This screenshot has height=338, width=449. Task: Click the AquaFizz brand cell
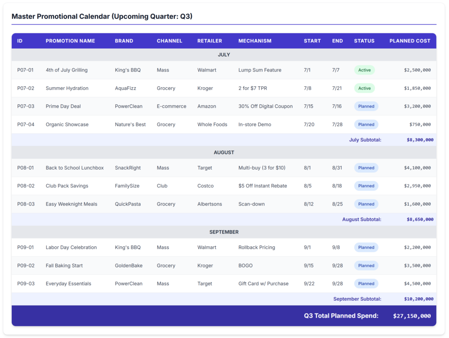[125, 88]
